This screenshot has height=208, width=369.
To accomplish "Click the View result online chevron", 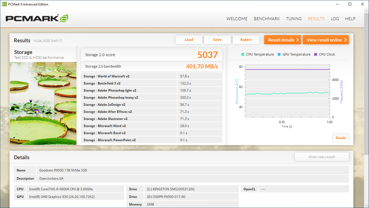I will (345, 40).
